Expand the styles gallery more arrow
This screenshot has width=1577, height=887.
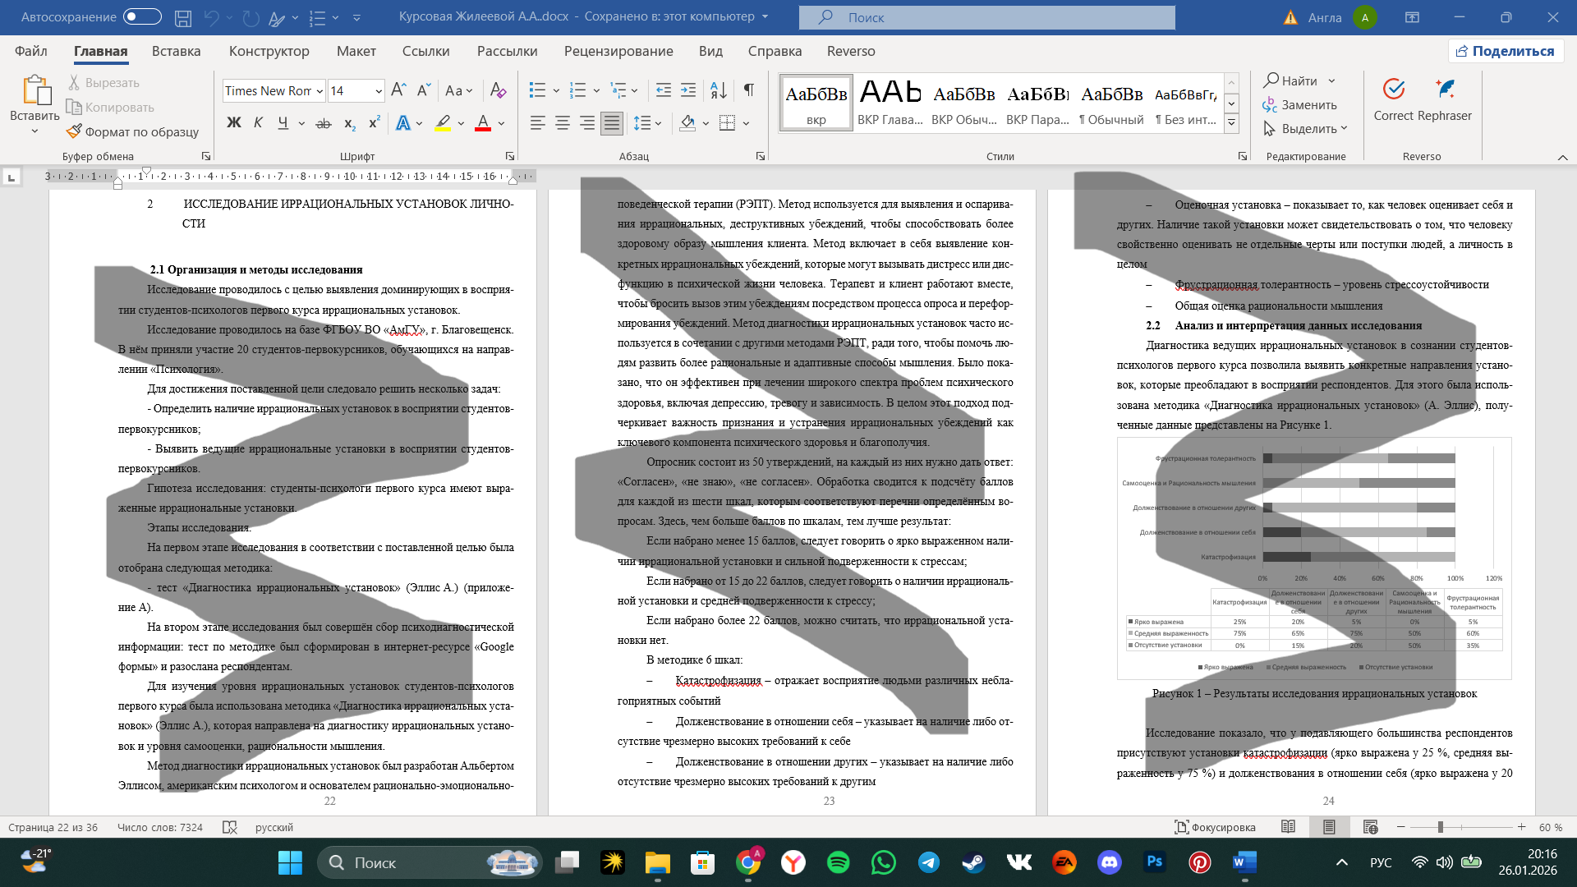coord(1231,124)
